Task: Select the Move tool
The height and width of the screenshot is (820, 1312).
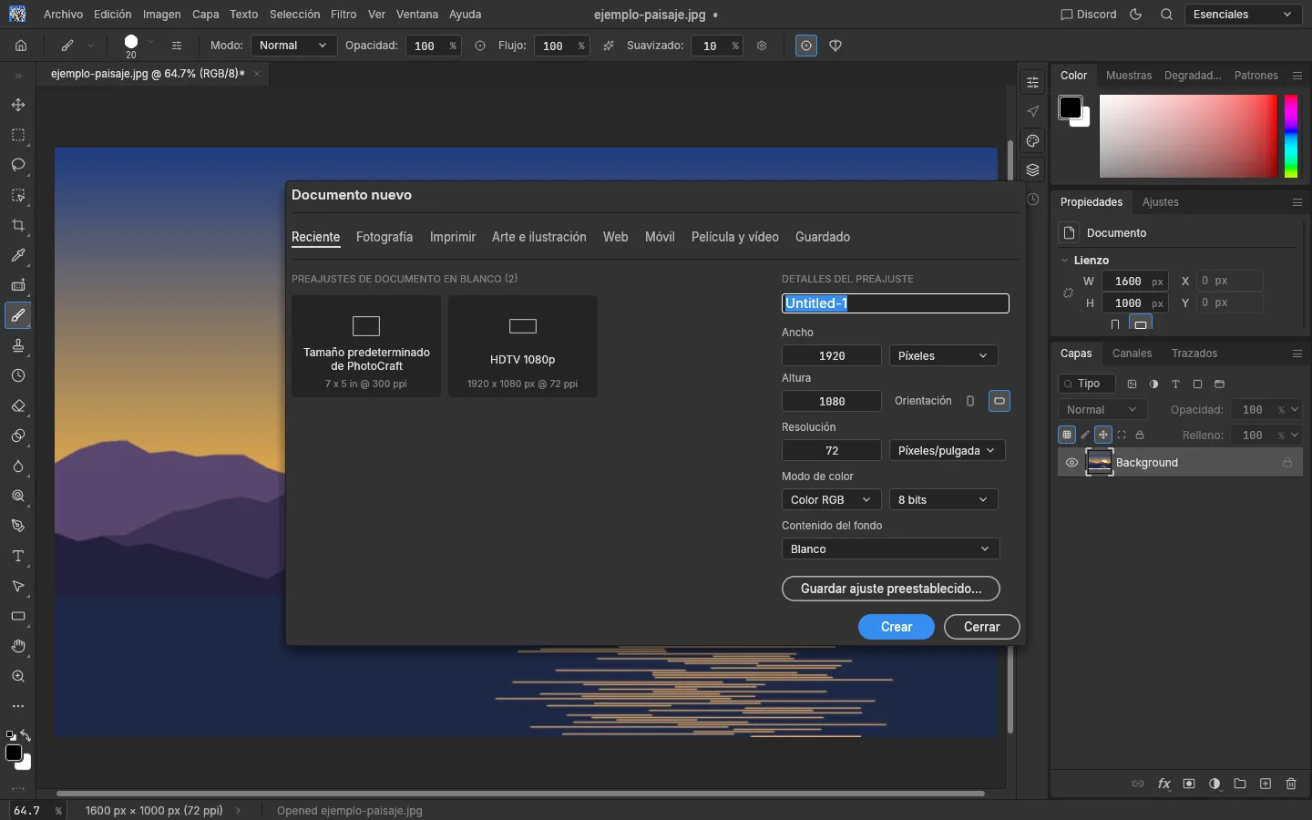Action: (x=17, y=105)
